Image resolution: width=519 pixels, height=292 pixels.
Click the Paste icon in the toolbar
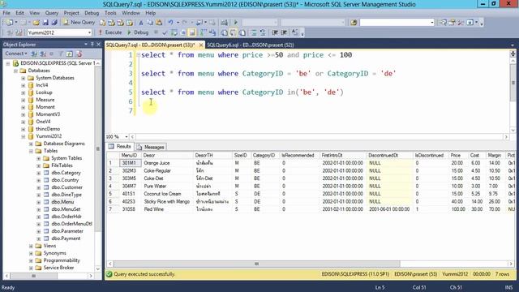click(159, 23)
